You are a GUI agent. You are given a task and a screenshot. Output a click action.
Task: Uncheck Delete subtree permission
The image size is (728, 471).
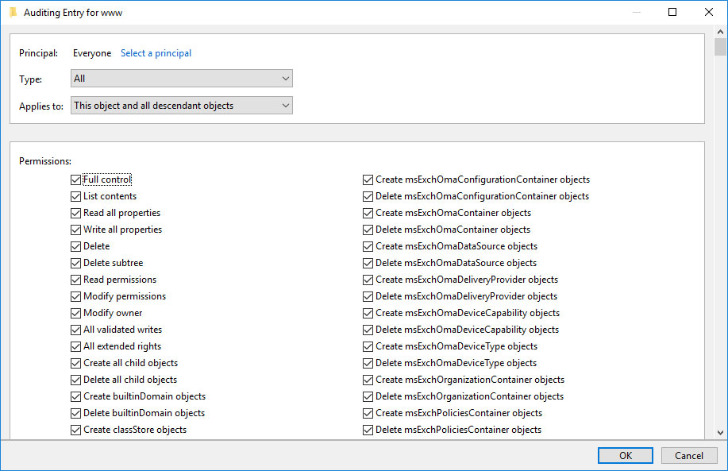(x=75, y=264)
